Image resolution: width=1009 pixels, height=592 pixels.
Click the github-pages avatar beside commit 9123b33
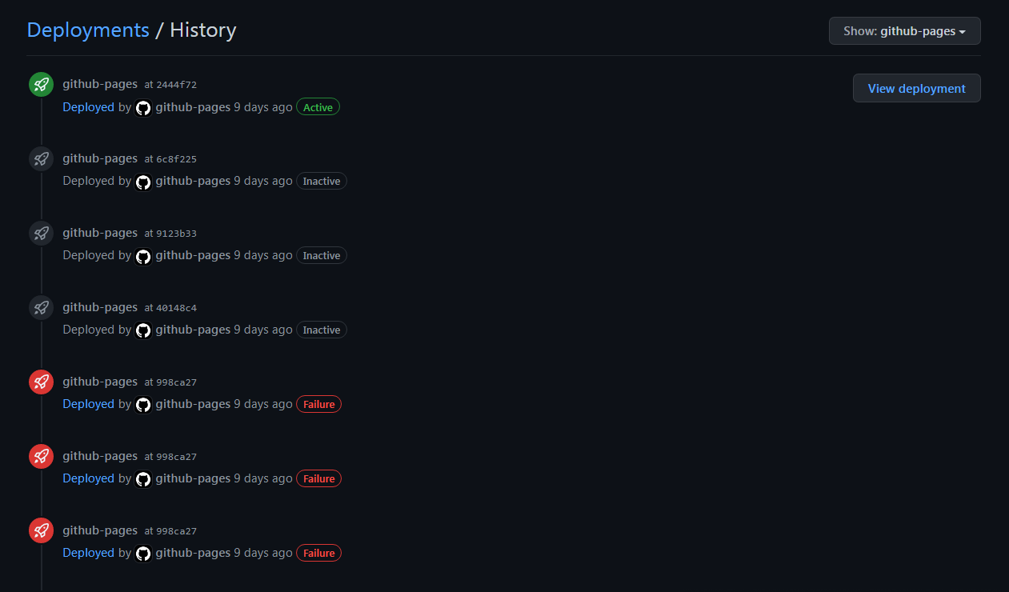coord(142,257)
